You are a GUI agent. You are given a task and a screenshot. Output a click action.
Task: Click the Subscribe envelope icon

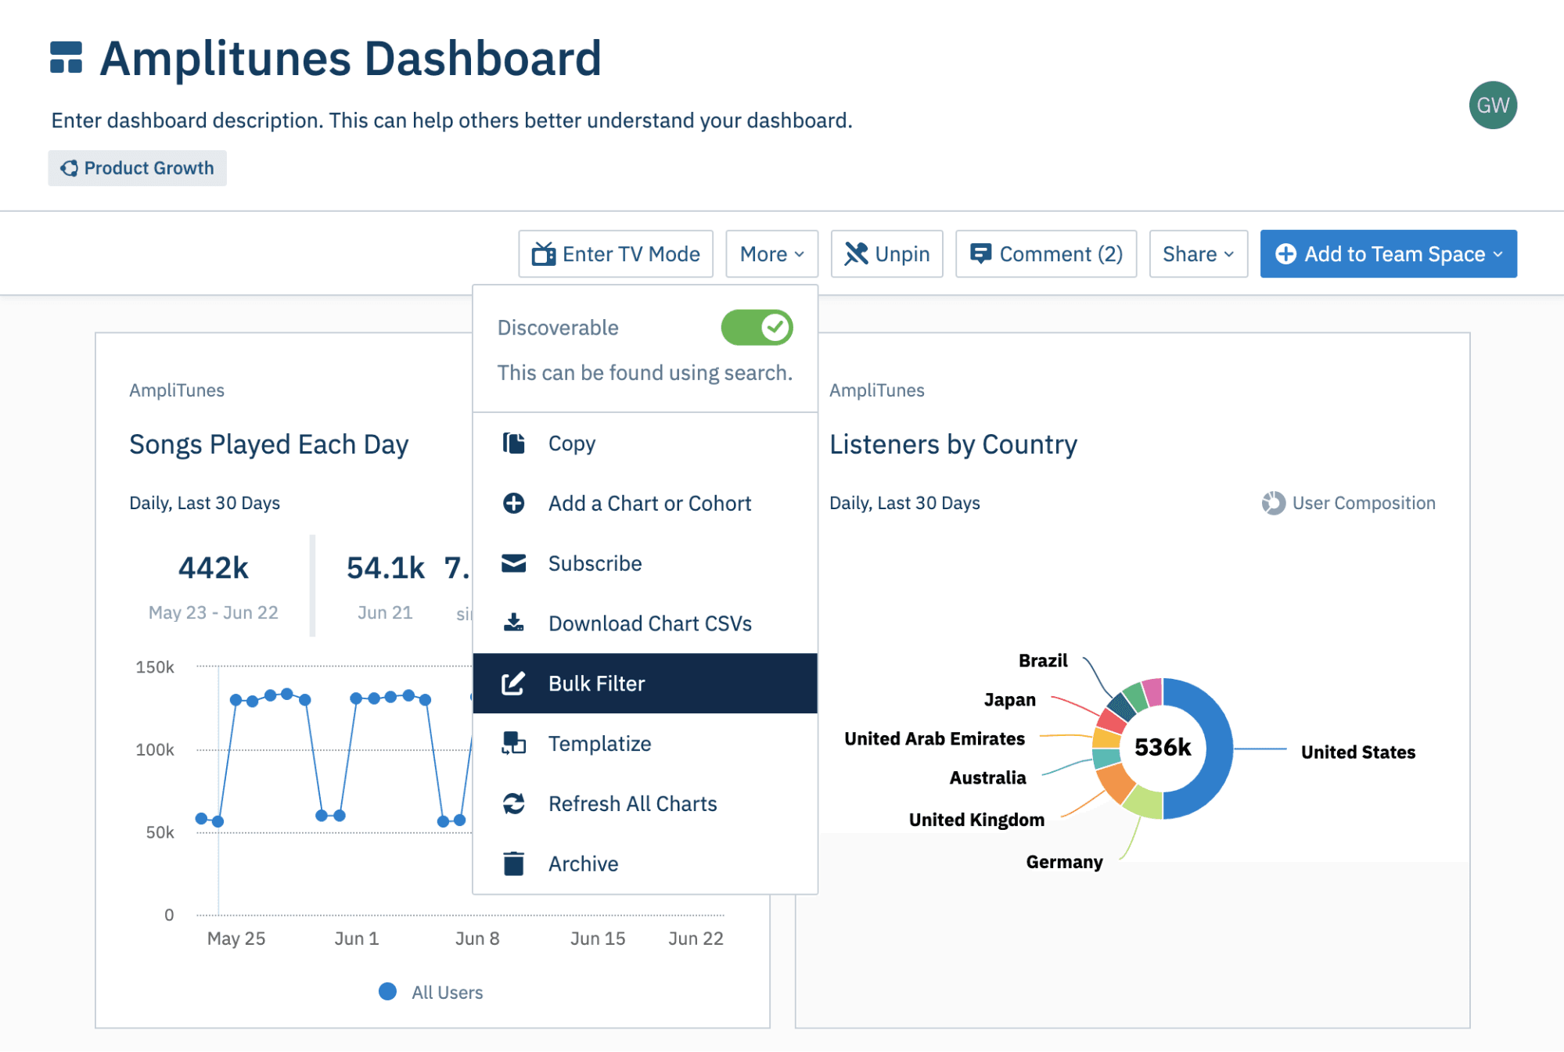point(513,562)
